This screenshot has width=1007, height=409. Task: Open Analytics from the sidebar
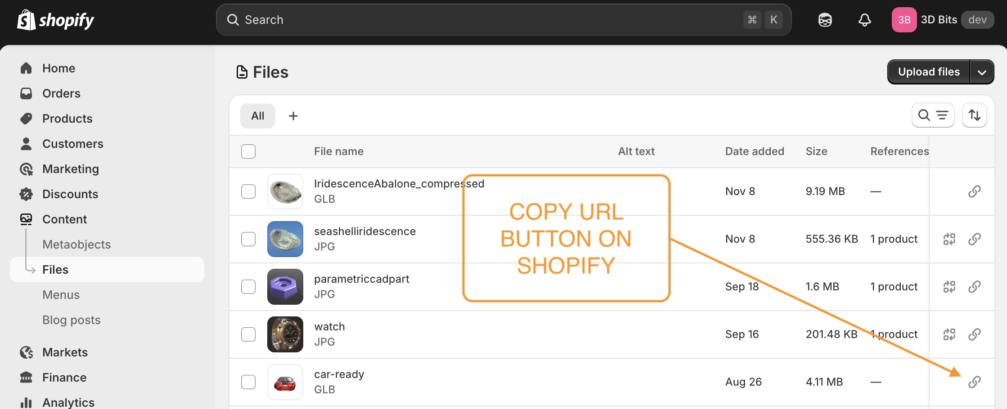pyautogui.click(x=67, y=401)
